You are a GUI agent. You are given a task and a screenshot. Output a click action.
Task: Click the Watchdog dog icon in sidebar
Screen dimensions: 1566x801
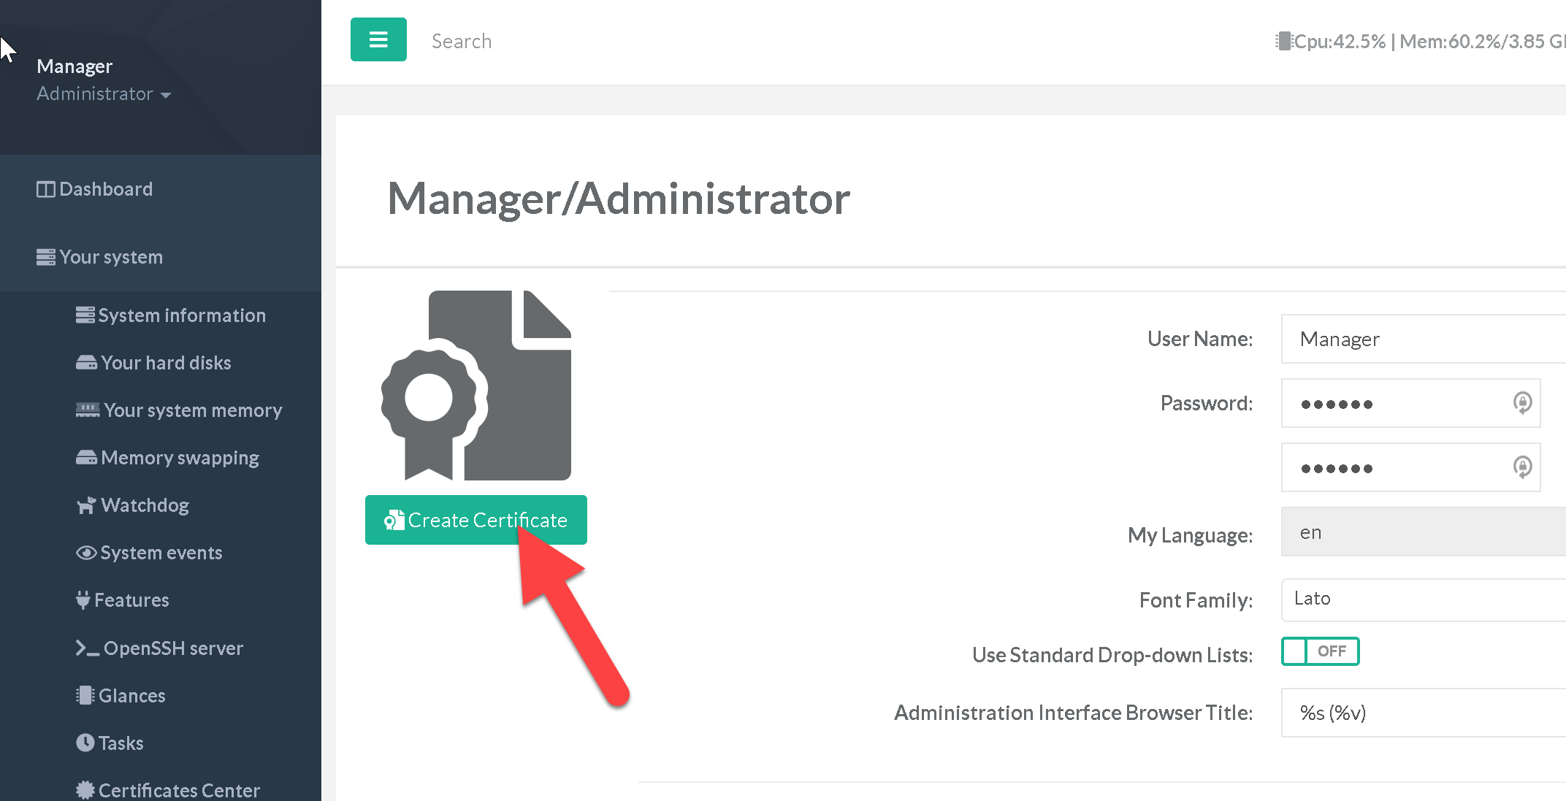click(86, 505)
